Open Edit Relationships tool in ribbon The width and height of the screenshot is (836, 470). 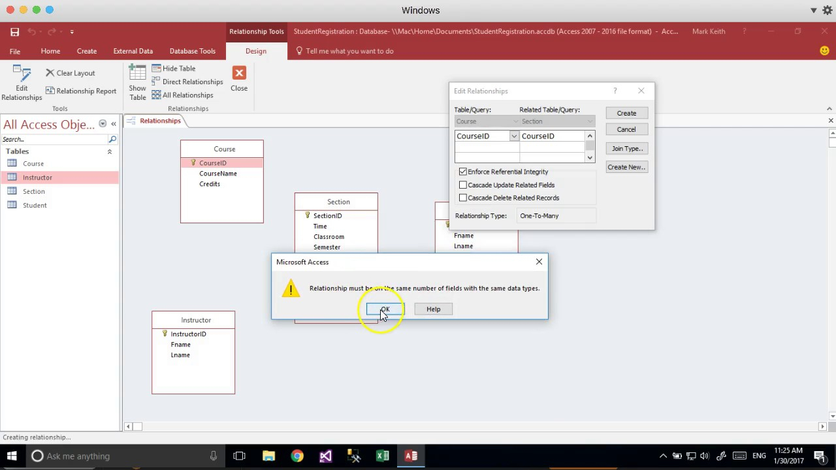(22, 83)
